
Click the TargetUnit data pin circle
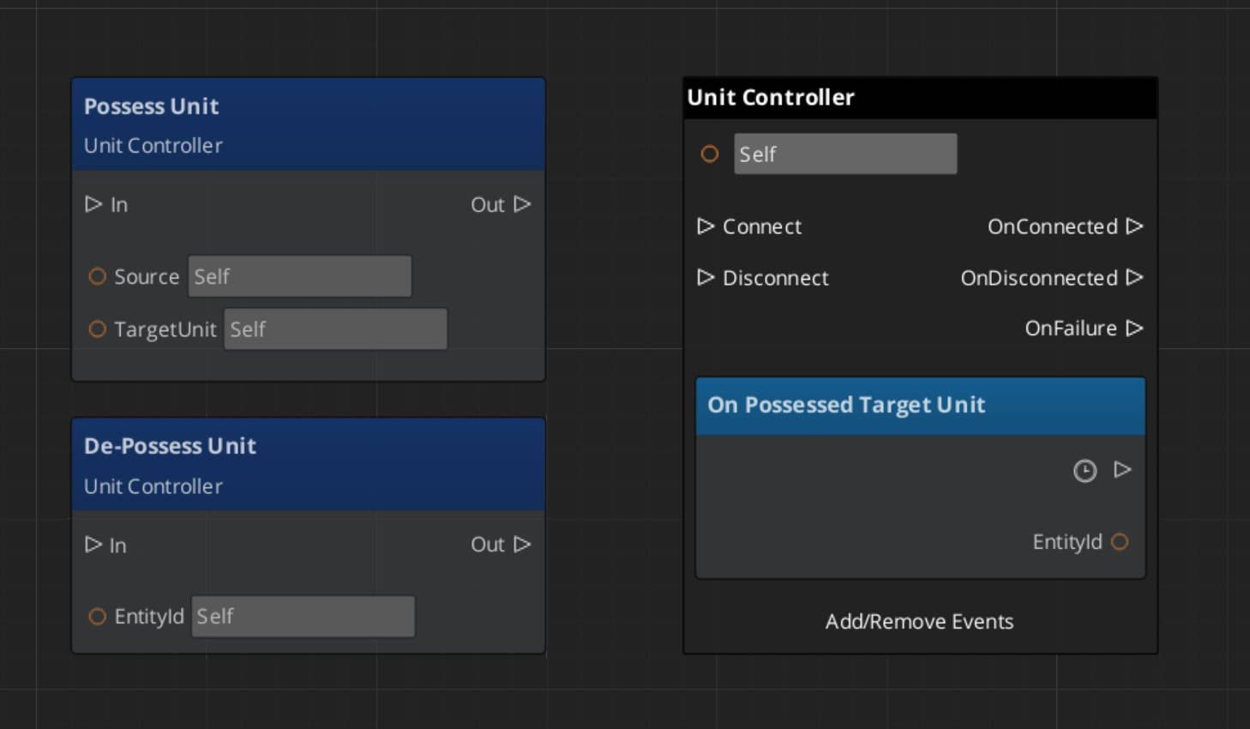tap(98, 329)
